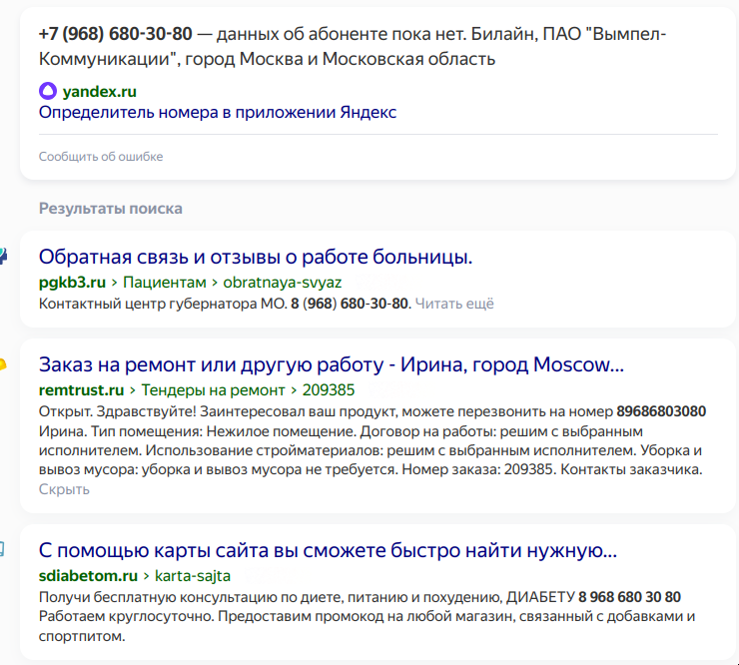
Task: Click the yellow remtrust.ru favicon
Action: point(3,364)
